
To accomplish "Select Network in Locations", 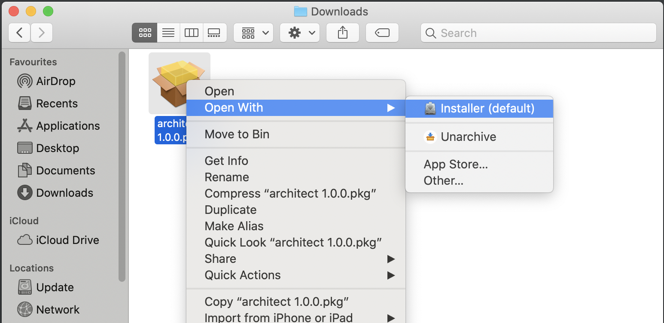I will coord(49,310).
